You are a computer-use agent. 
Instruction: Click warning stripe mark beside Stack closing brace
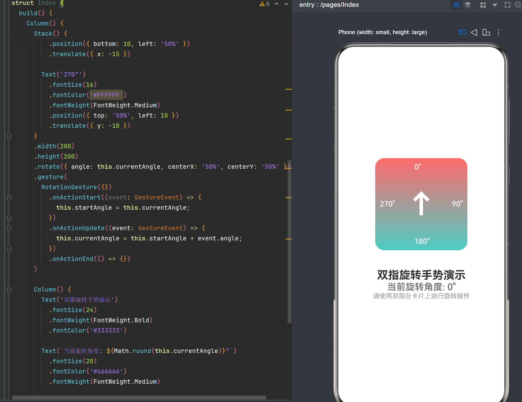288,139
